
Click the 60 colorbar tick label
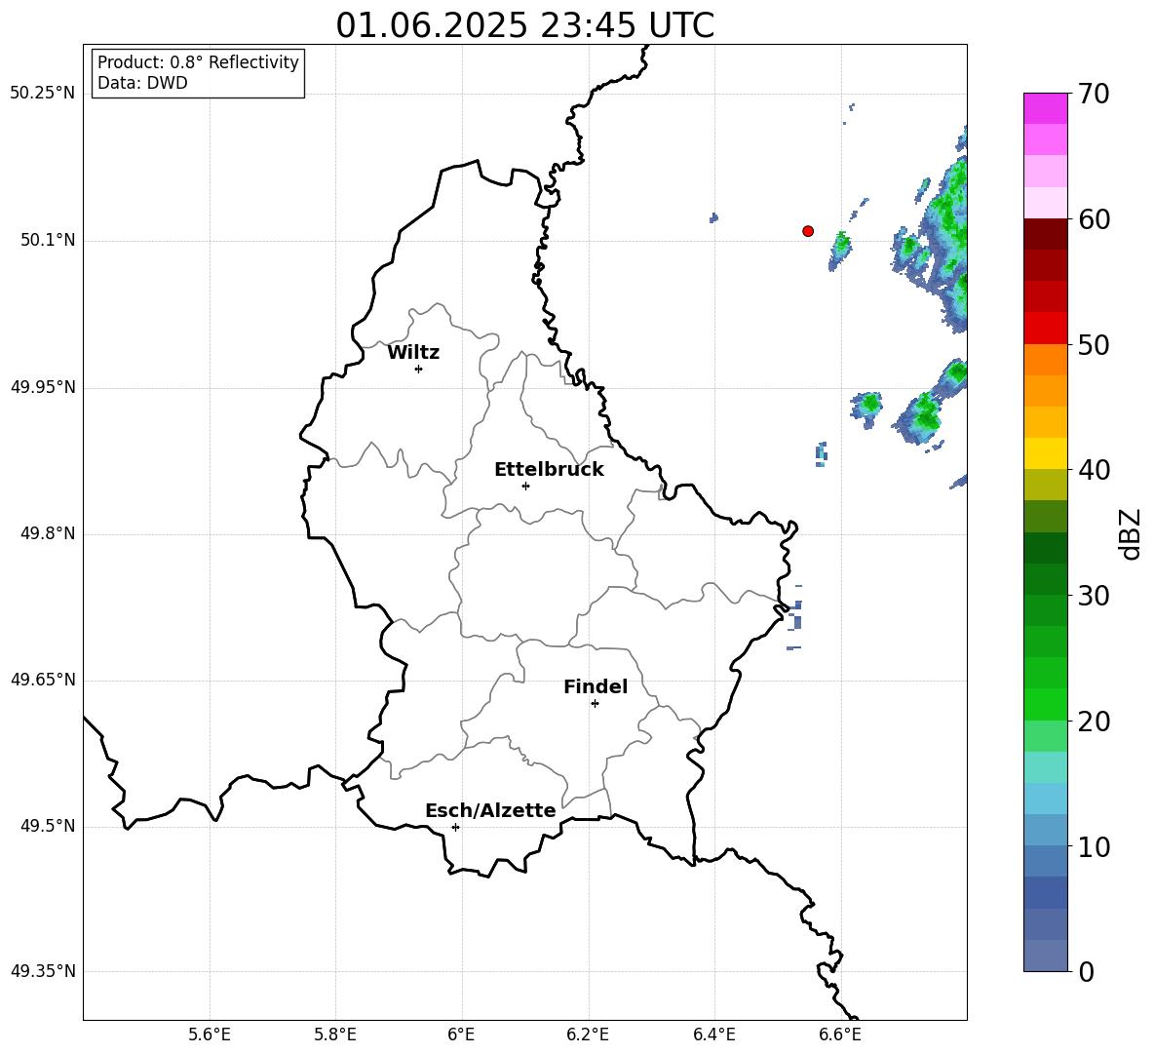pyautogui.click(x=1095, y=219)
